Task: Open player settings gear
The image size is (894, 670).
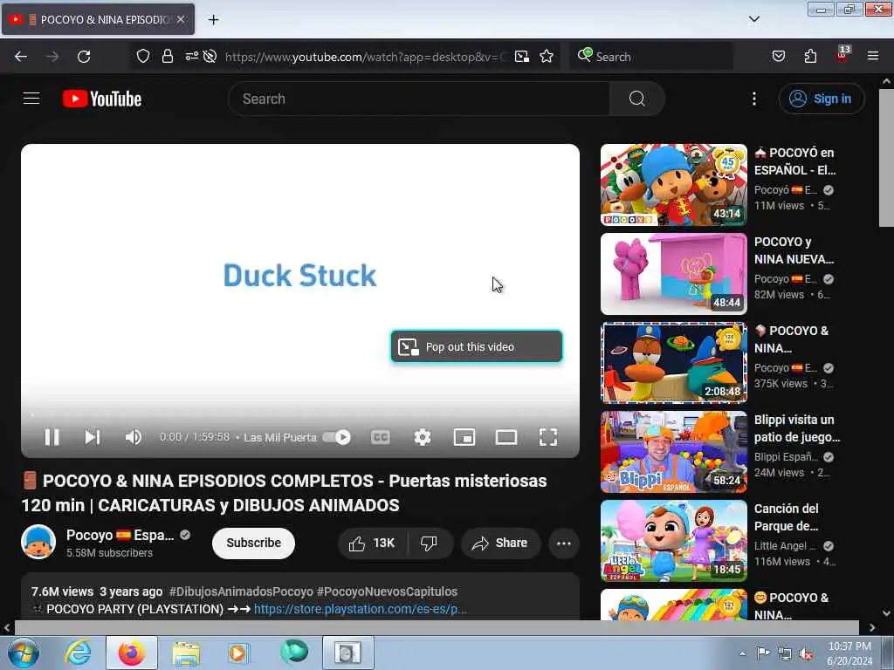Action: click(x=422, y=437)
